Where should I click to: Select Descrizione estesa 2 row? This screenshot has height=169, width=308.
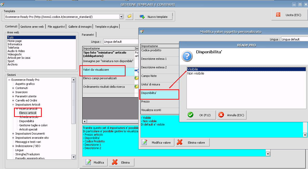click(x=160, y=69)
